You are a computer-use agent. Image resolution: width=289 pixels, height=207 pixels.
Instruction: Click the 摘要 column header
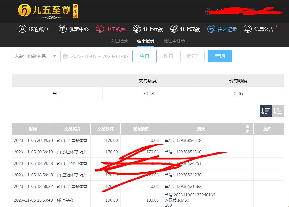coord(201,129)
